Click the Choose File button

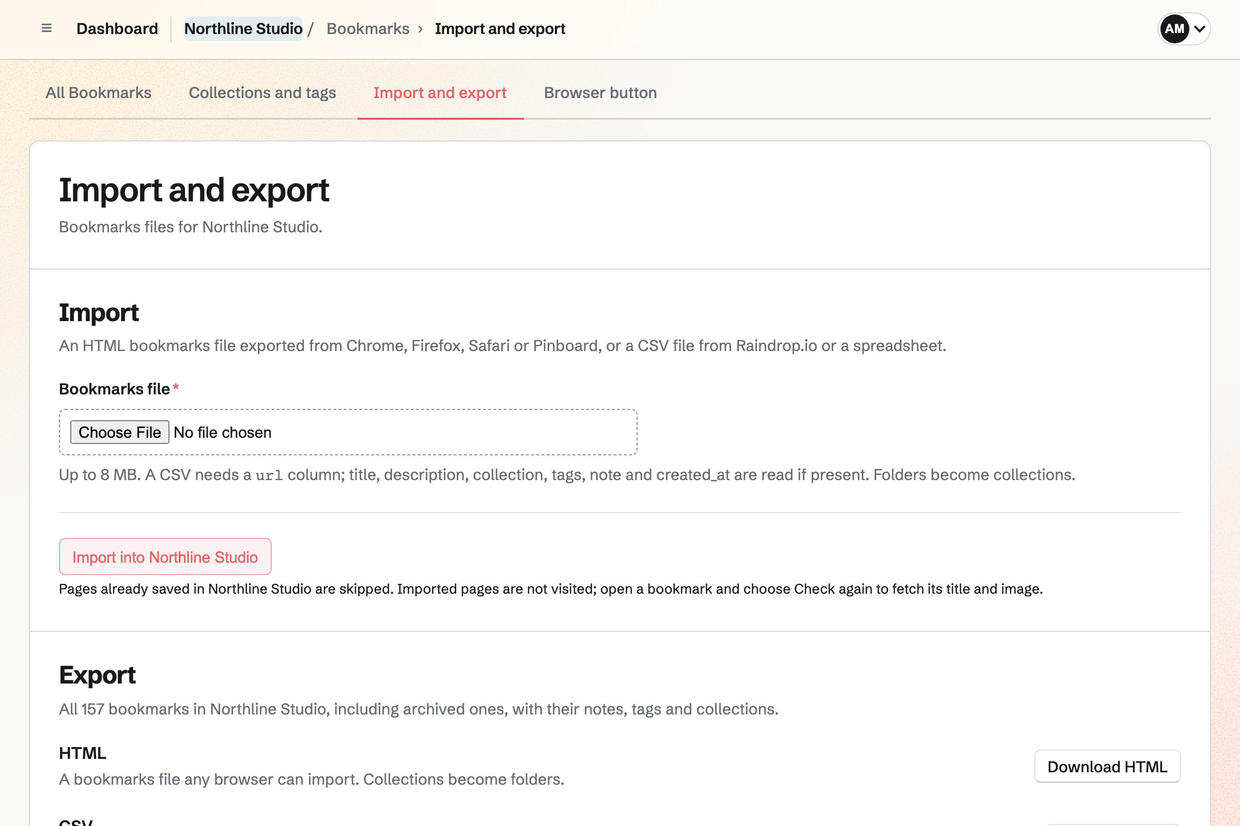coord(120,432)
